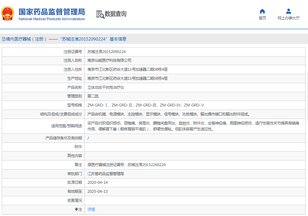Viewport: 308px width, 216px height.
Task: Click the document icon before 境内医疗器械
Action: click(4, 39)
